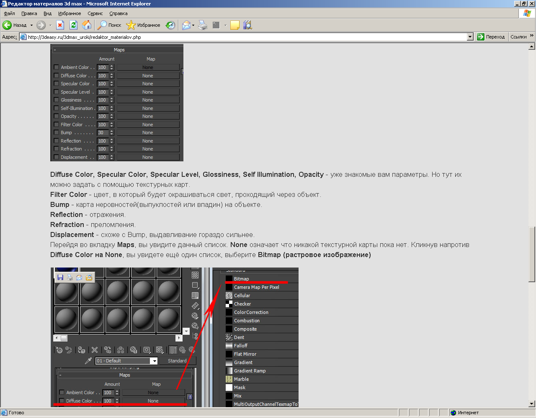536x418 pixels.
Task: Open the Справка menu
Action: point(119,13)
